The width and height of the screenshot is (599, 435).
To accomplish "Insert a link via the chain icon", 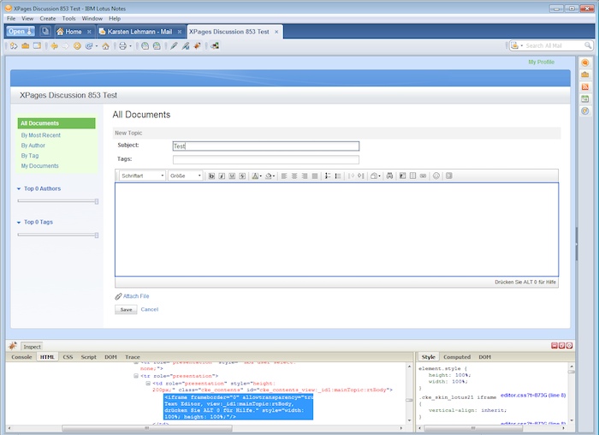I will click(423, 176).
